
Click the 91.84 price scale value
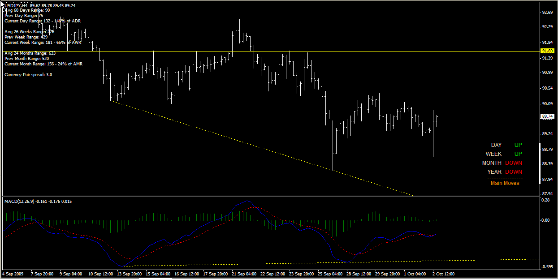(547, 43)
